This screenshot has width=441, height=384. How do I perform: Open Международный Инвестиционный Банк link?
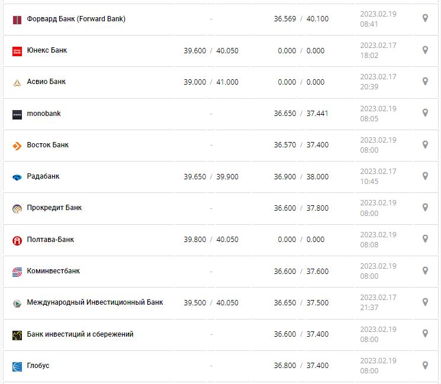[95, 302]
